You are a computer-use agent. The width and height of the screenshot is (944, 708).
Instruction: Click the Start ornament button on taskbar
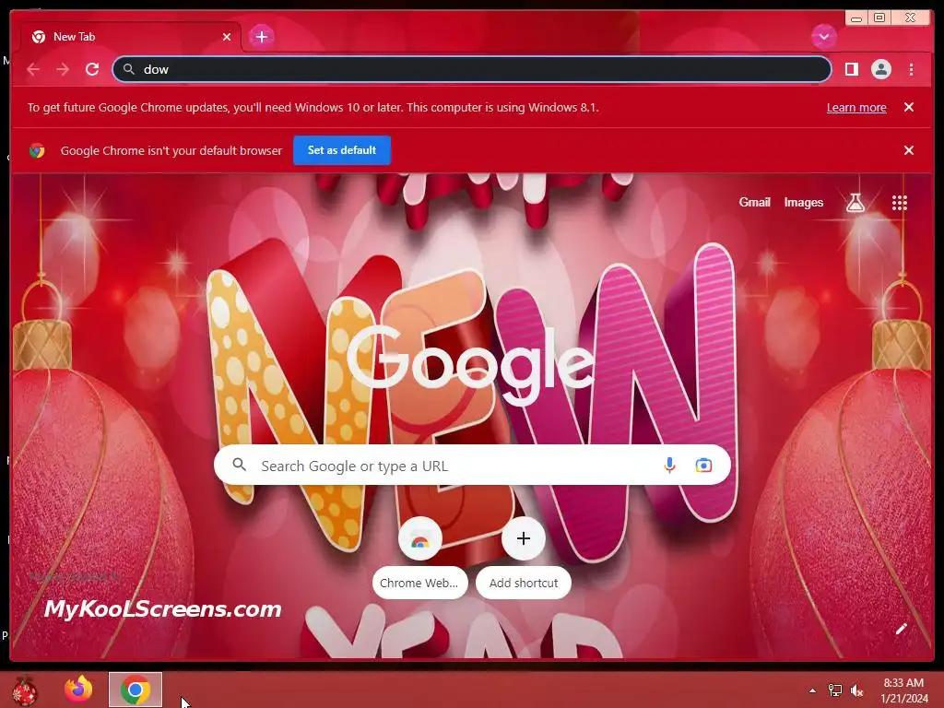coord(24,690)
